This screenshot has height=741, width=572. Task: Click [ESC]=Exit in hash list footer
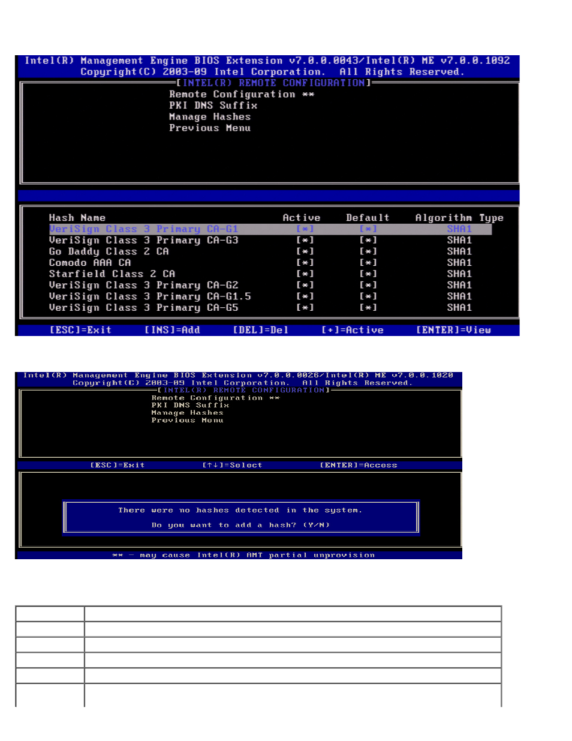[x=80, y=330]
